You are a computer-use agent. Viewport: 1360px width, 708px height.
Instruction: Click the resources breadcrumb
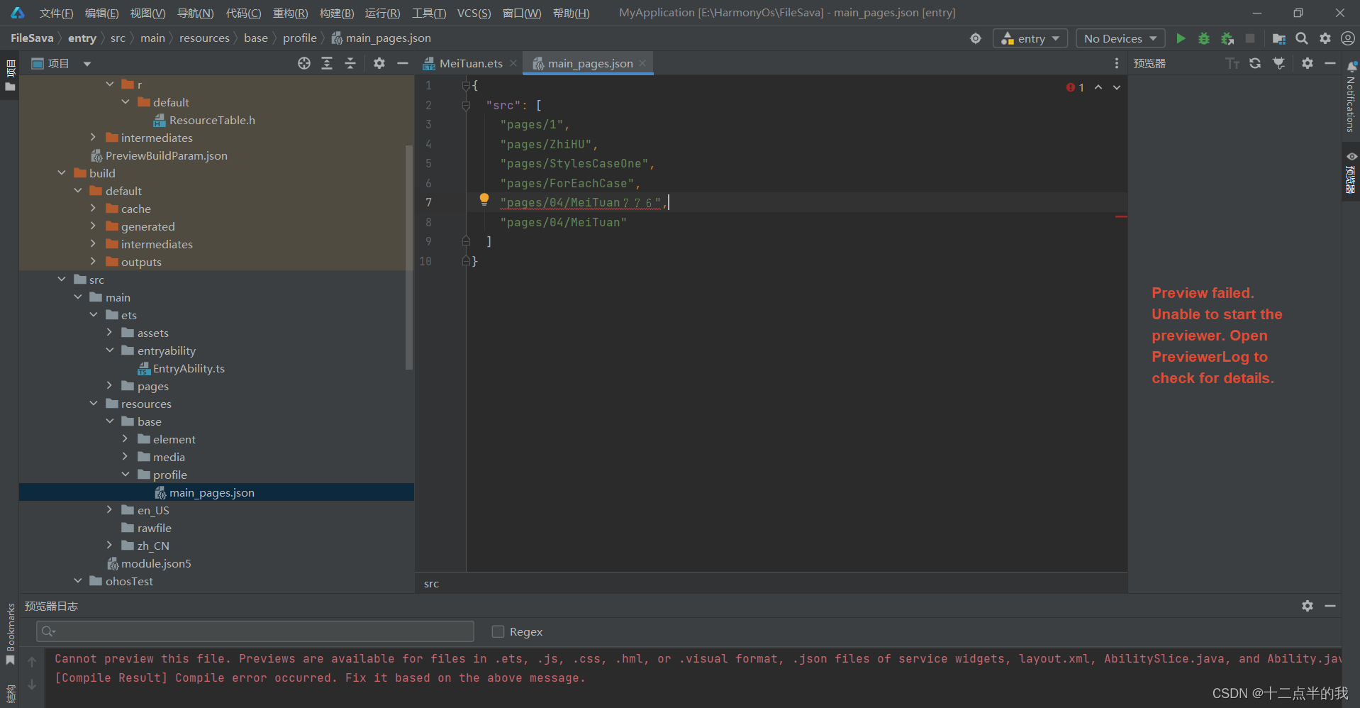[x=204, y=38]
